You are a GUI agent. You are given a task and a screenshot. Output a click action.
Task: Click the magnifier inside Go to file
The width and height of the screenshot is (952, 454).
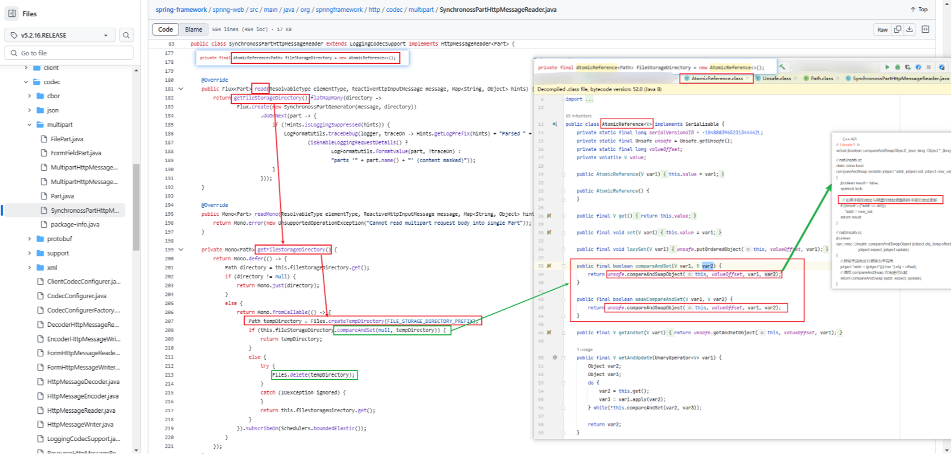click(x=14, y=53)
